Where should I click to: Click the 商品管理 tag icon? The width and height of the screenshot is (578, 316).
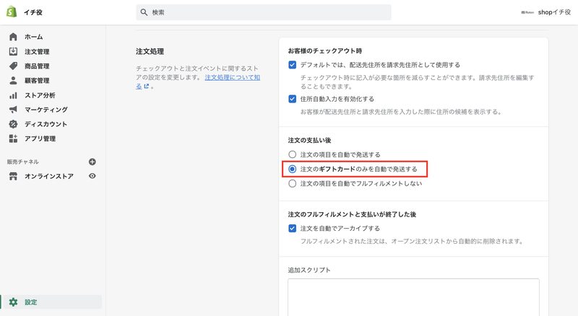[x=13, y=66]
